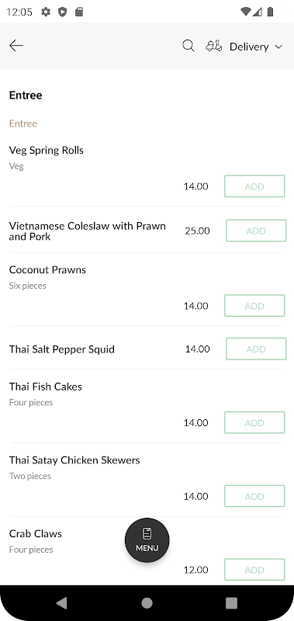Open the search magnifier icon

coord(189,46)
